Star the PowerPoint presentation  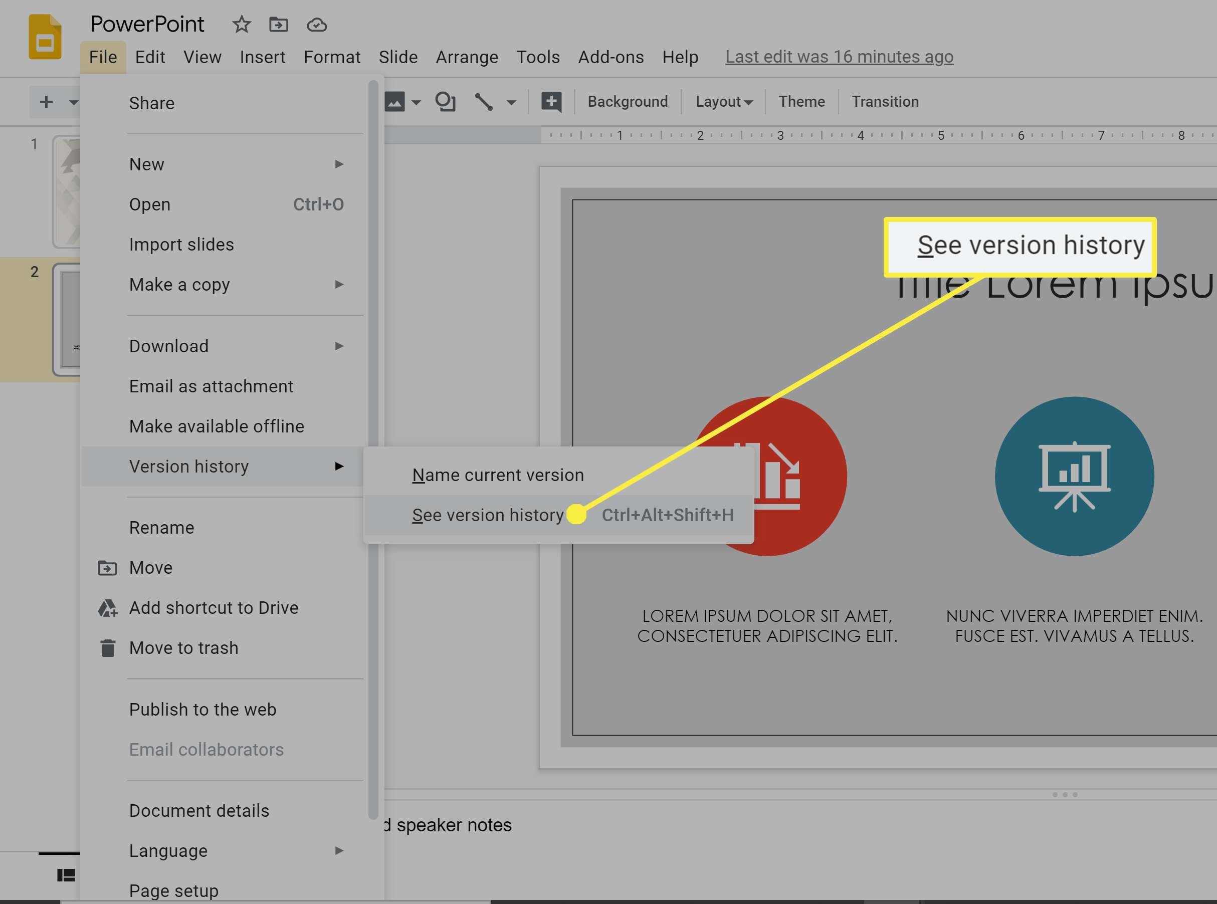click(x=241, y=25)
